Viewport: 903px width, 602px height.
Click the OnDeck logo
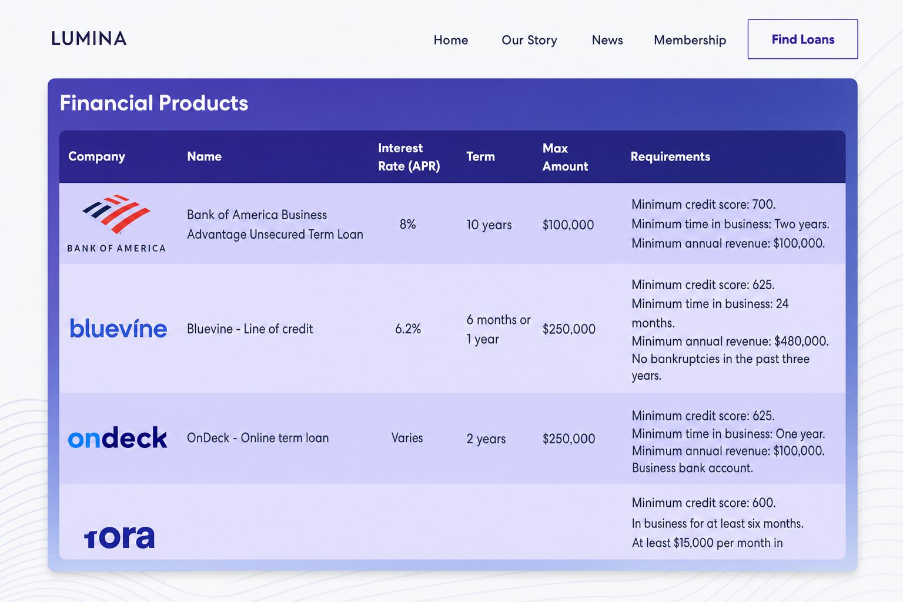pos(118,438)
